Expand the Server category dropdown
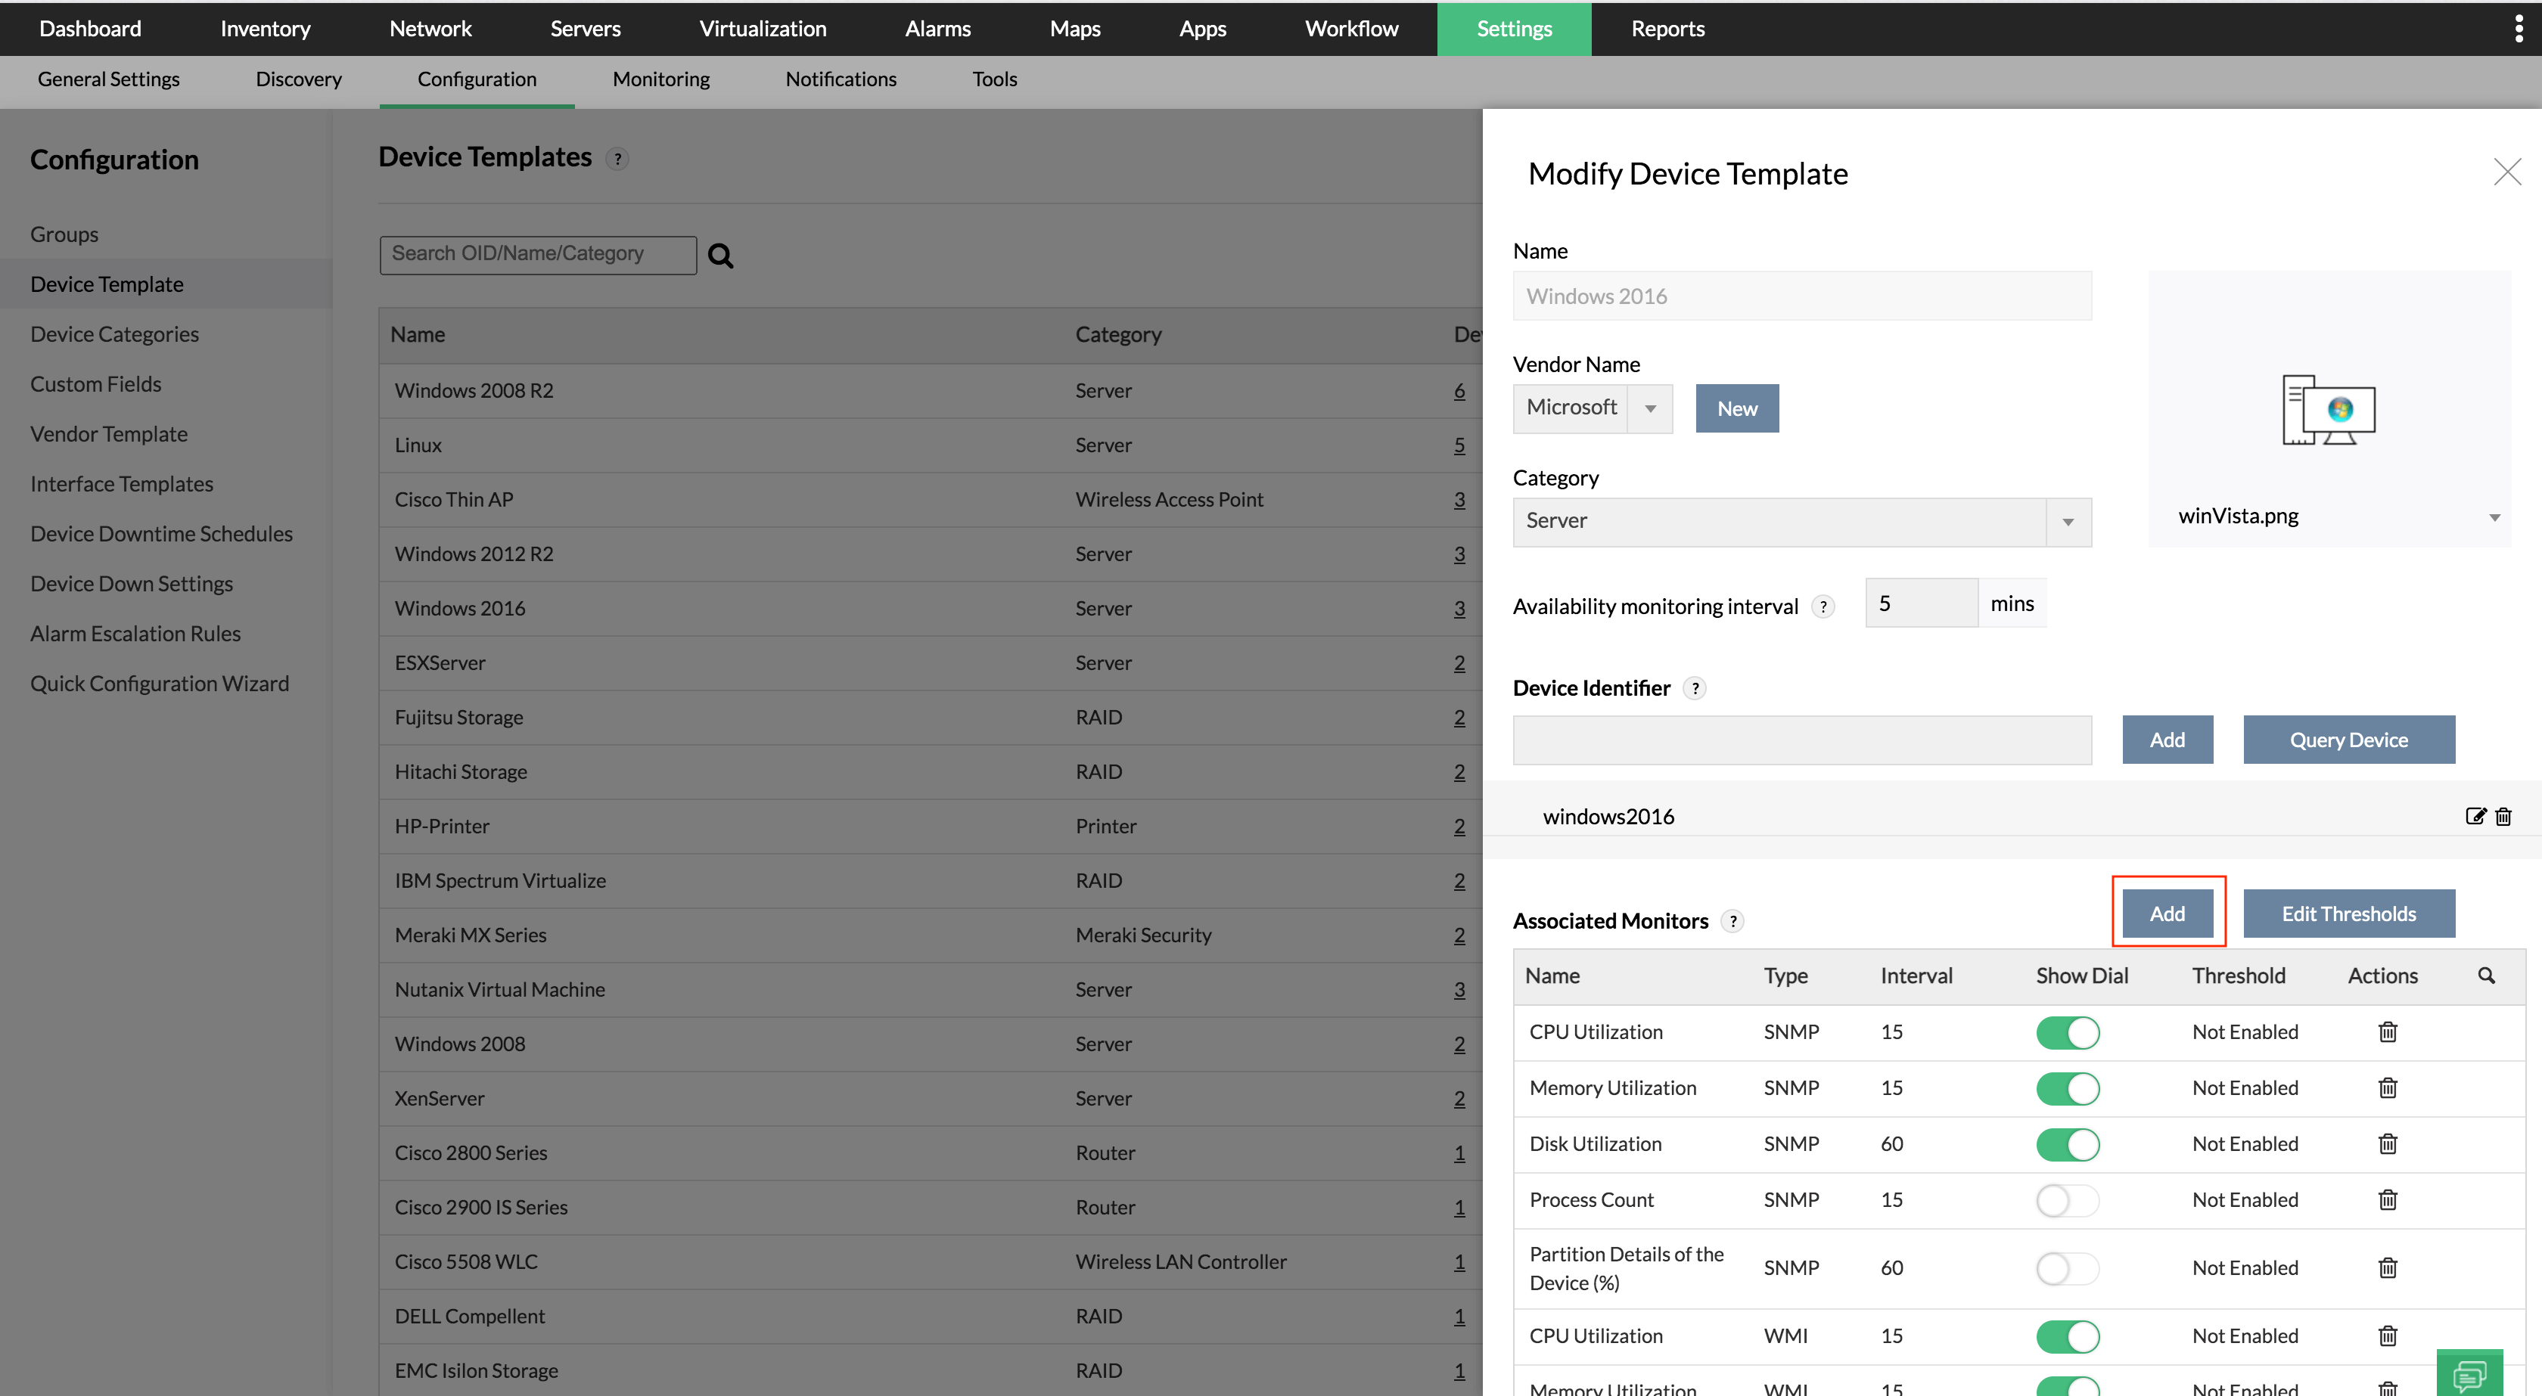The height and width of the screenshot is (1396, 2542). coord(2068,522)
